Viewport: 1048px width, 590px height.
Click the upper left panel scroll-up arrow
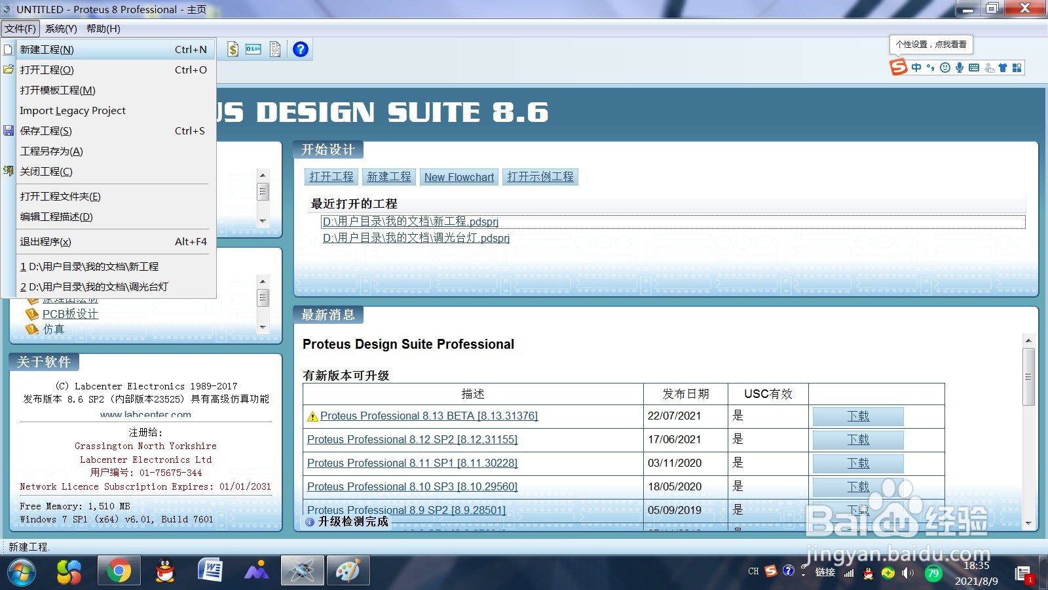[263, 175]
